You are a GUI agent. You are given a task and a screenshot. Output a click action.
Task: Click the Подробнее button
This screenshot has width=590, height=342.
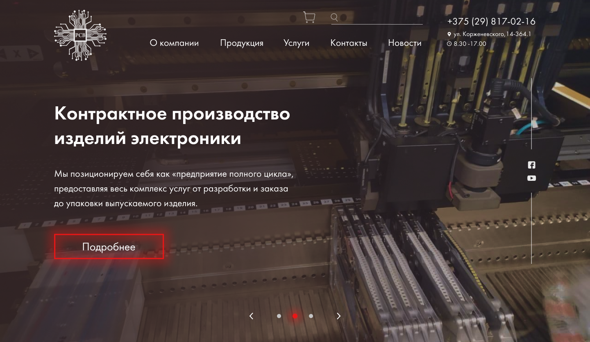click(109, 246)
